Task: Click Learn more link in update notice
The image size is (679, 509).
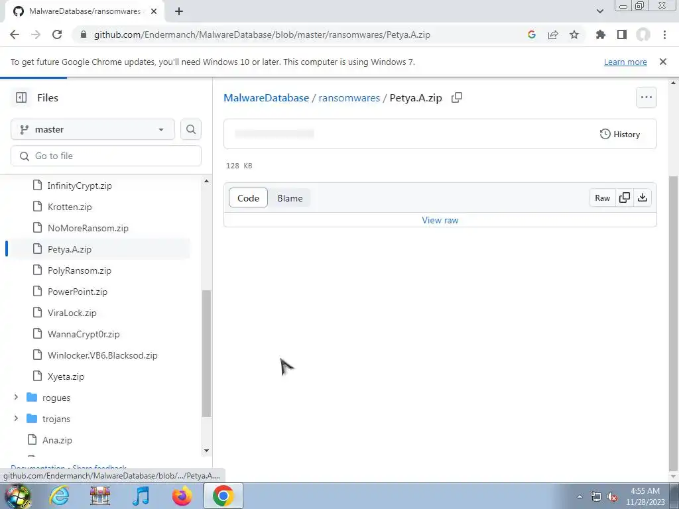Action: (625, 62)
